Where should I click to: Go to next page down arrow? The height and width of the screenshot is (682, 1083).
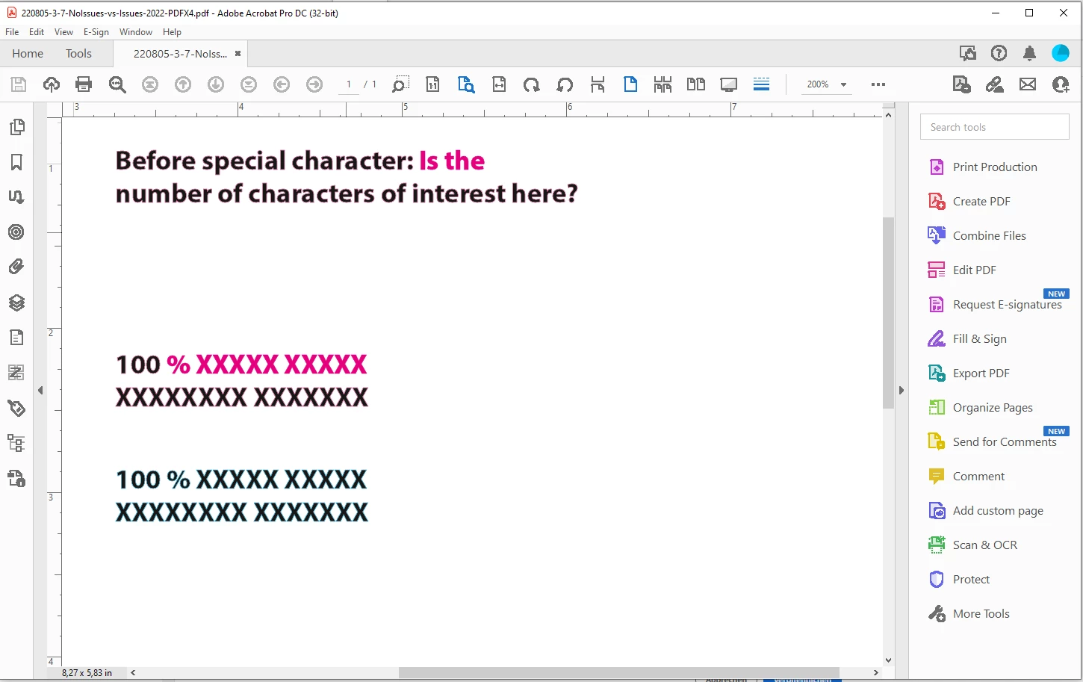[x=216, y=84]
